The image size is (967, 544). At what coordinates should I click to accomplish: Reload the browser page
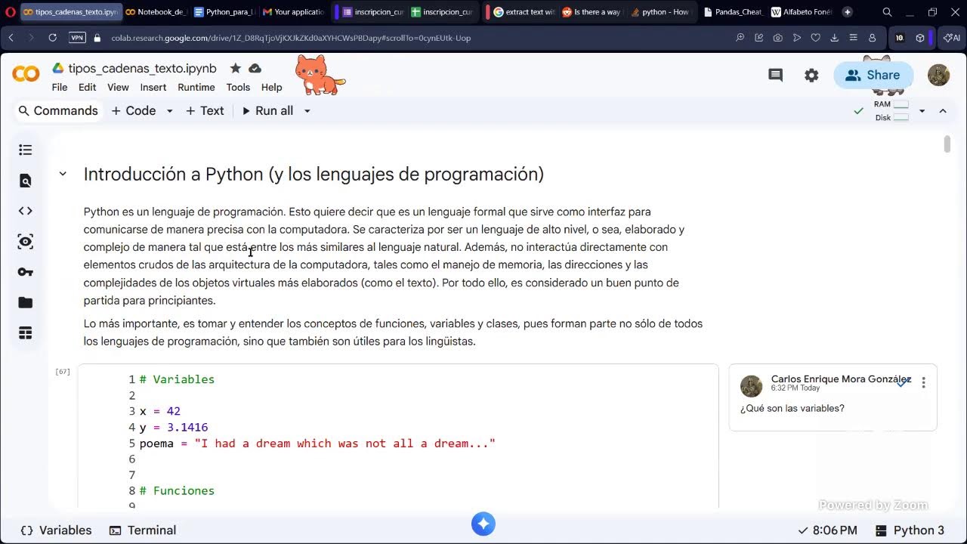pos(52,37)
